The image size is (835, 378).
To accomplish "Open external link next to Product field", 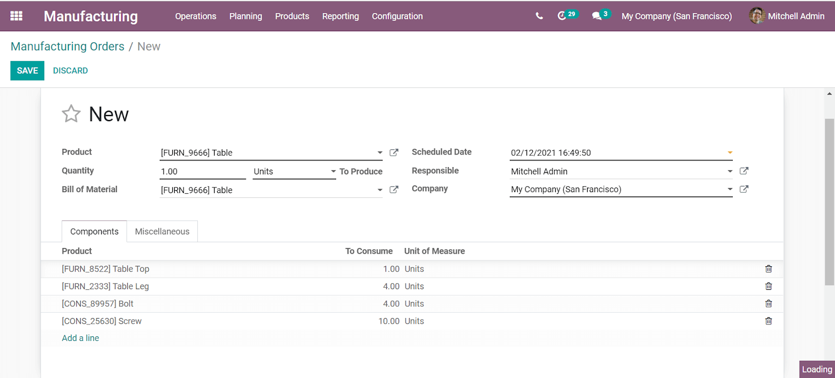I will click(394, 152).
